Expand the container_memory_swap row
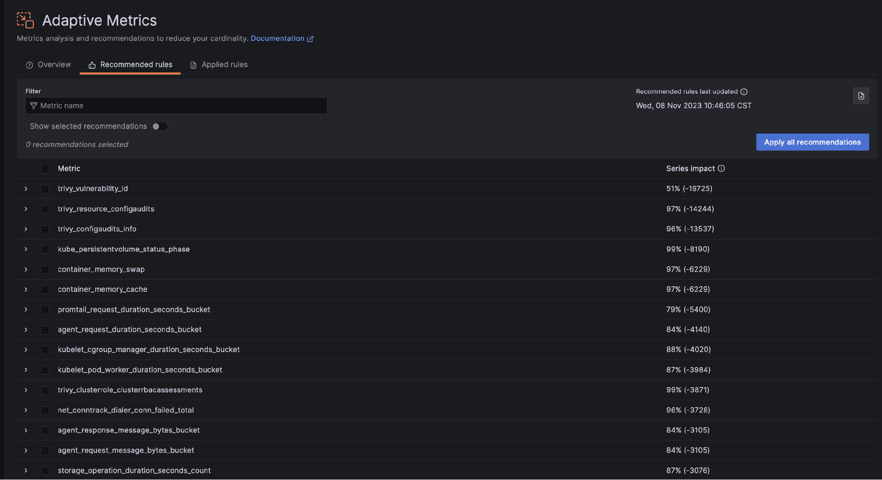882x480 pixels. [x=26, y=269]
